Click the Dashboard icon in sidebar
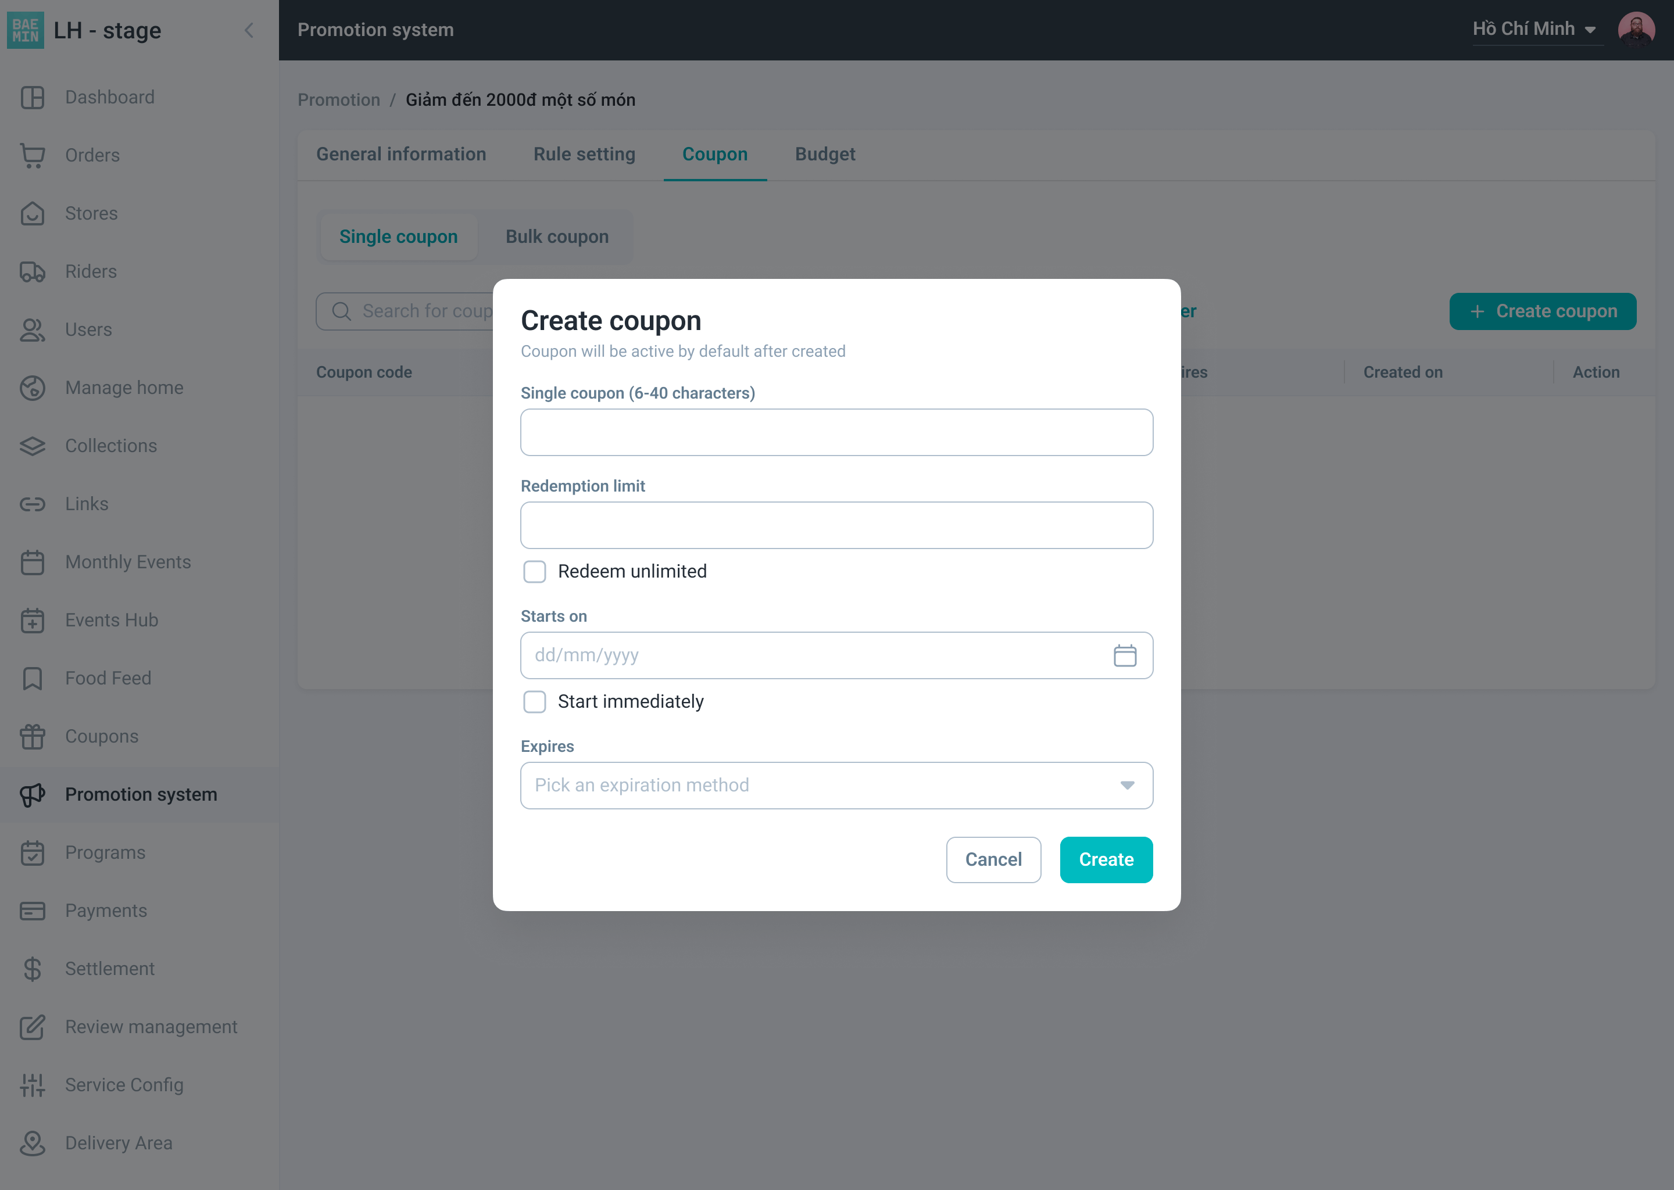Viewport: 1674px width, 1190px height. (x=34, y=96)
